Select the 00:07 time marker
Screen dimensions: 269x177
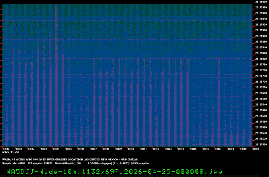point(93,149)
